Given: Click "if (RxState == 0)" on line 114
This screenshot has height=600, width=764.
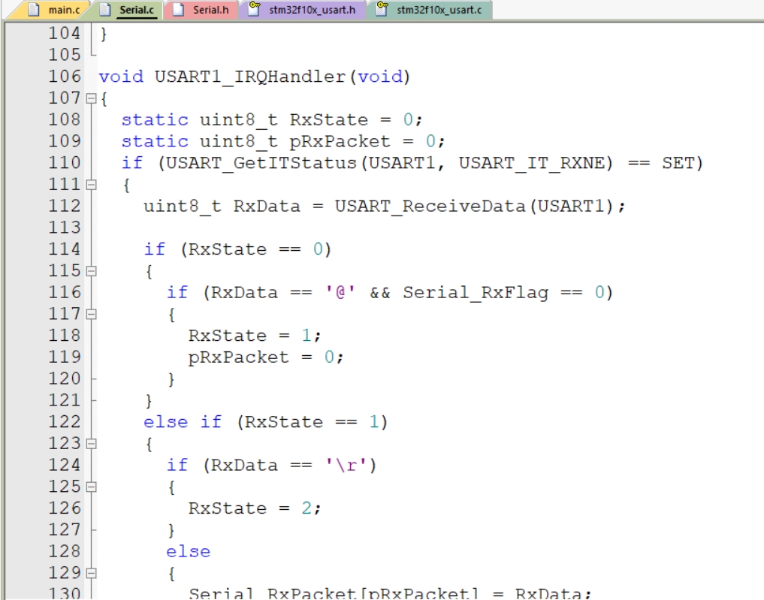Looking at the screenshot, I should pyautogui.click(x=238, y=249).
